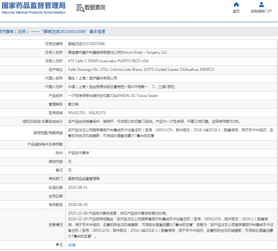Click the 数据查询 search document icon

point(80,8)
